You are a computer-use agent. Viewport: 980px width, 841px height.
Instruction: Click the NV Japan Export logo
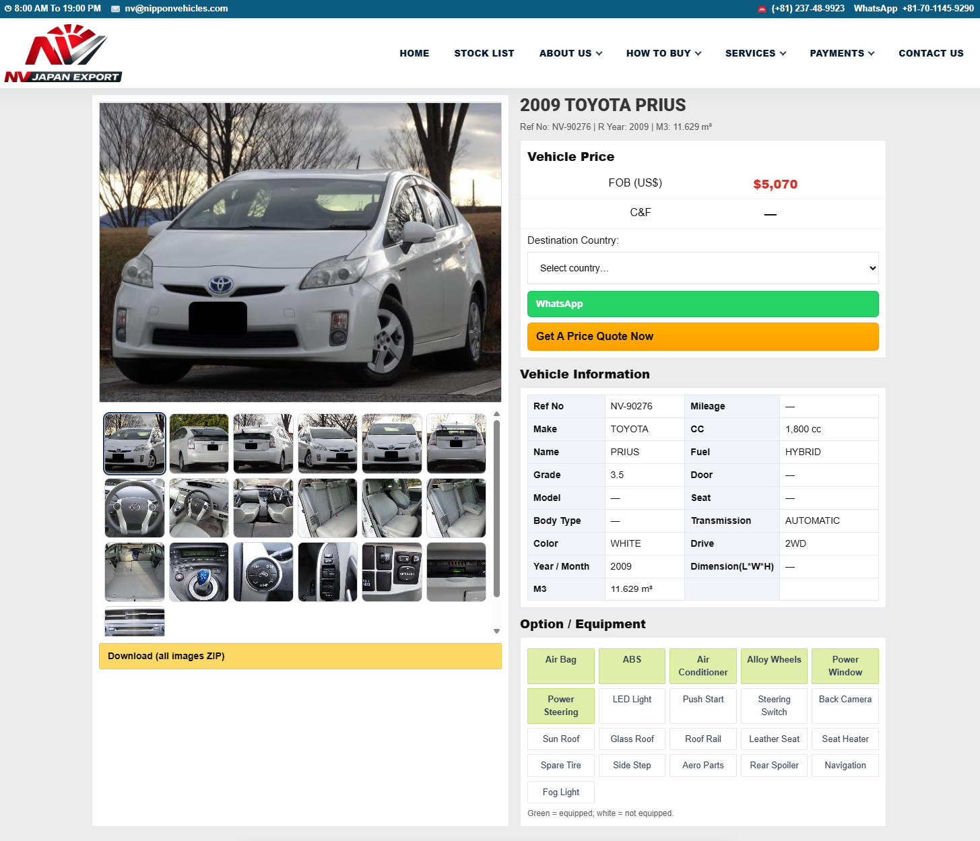tap(63, 53)
